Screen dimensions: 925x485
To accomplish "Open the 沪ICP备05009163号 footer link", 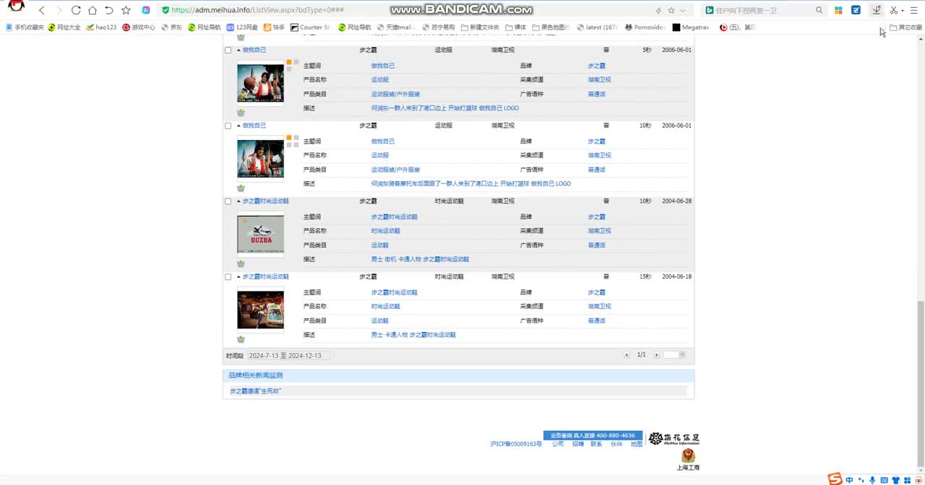I will coord(516,445).
